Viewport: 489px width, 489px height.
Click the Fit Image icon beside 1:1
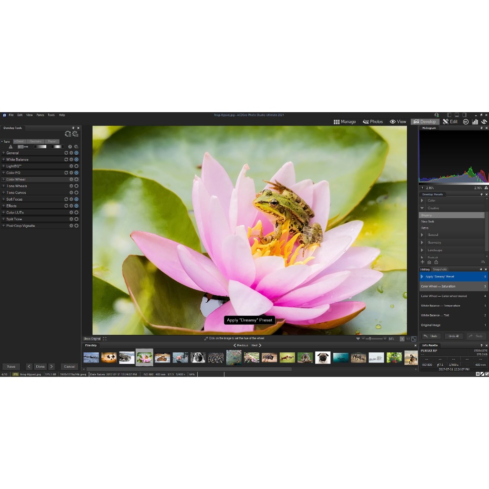point(414,339)
